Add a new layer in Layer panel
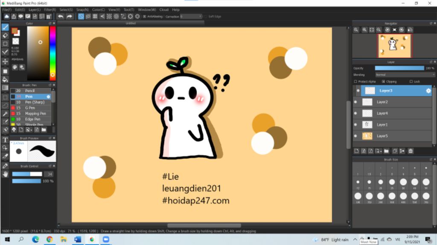The width and height of the screenshot is (437, 245). (x=356, y=151)
